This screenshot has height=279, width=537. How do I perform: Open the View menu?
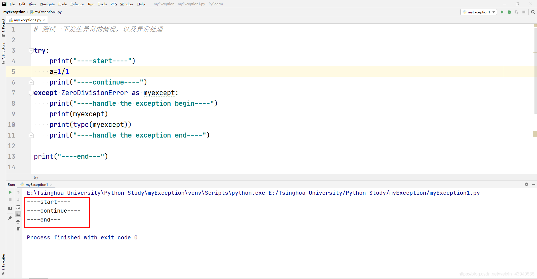tap(32, 4)
